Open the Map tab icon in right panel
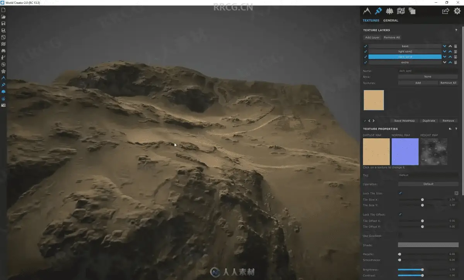The height and width of the screenshot is (280, 464). pyautogui.click(x=401, y=11)
